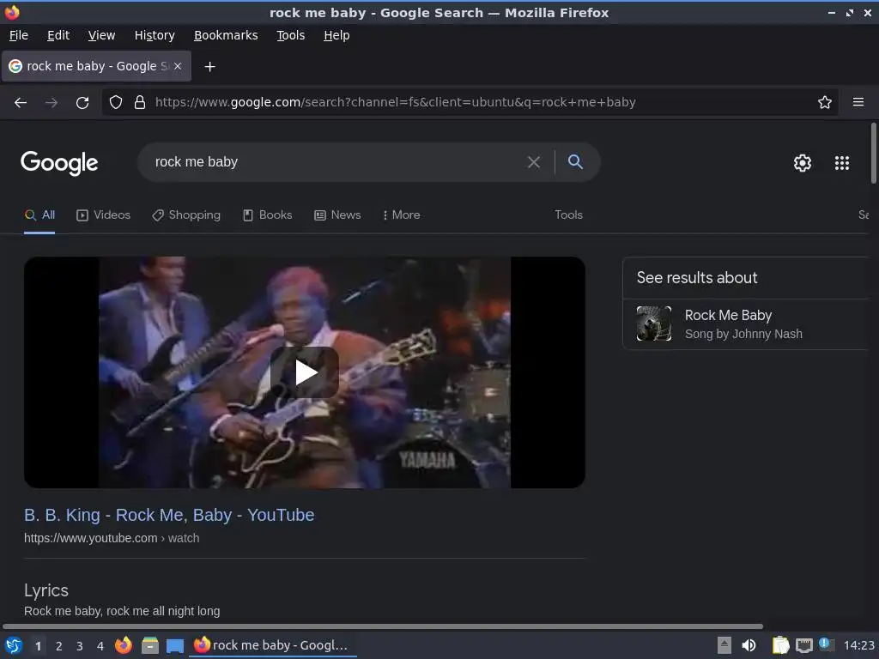Image resolution: width=879 pixels, height=659 pixels.
Task: Reload the current page
Action: coord(82,103)
